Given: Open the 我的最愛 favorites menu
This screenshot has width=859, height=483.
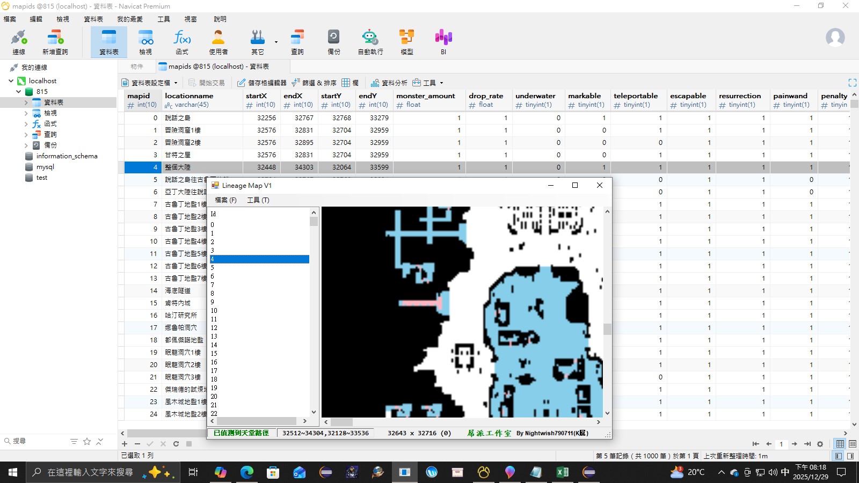Looking at the screenshot, I should pyautogui.click(x=130, y=19).
